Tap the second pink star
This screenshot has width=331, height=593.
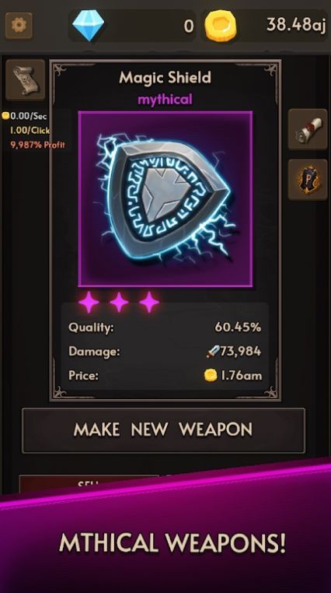(x=119, y=302)
